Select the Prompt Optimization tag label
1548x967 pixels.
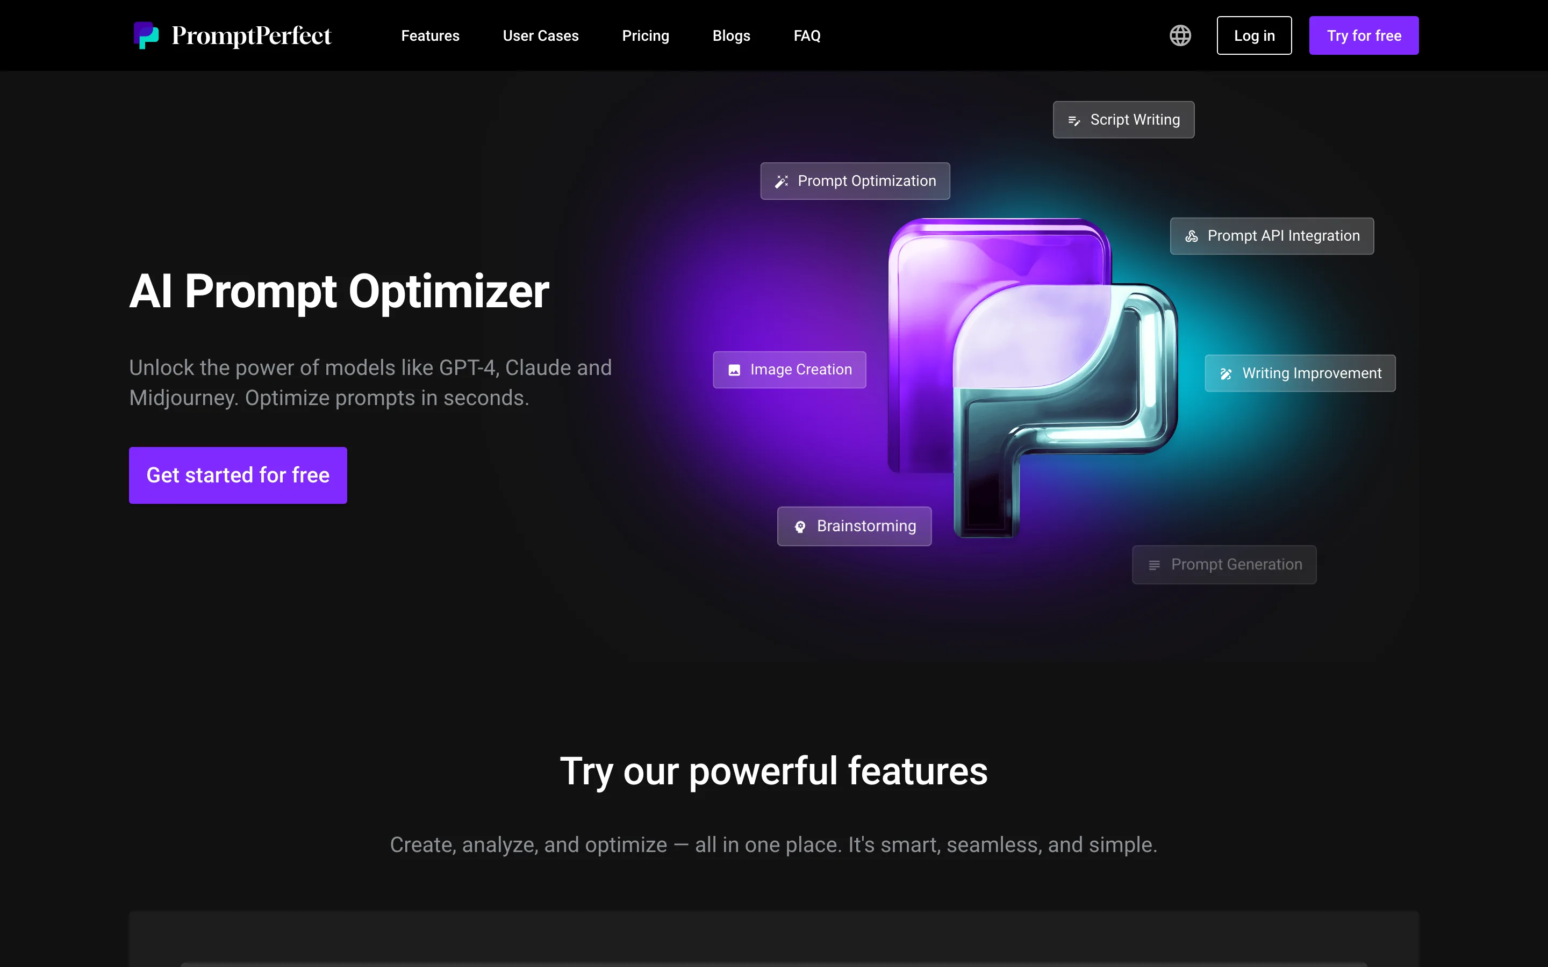[867, 181]
